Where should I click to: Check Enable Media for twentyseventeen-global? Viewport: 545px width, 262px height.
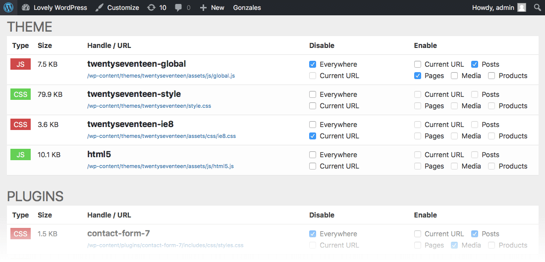tap(454, 76)
